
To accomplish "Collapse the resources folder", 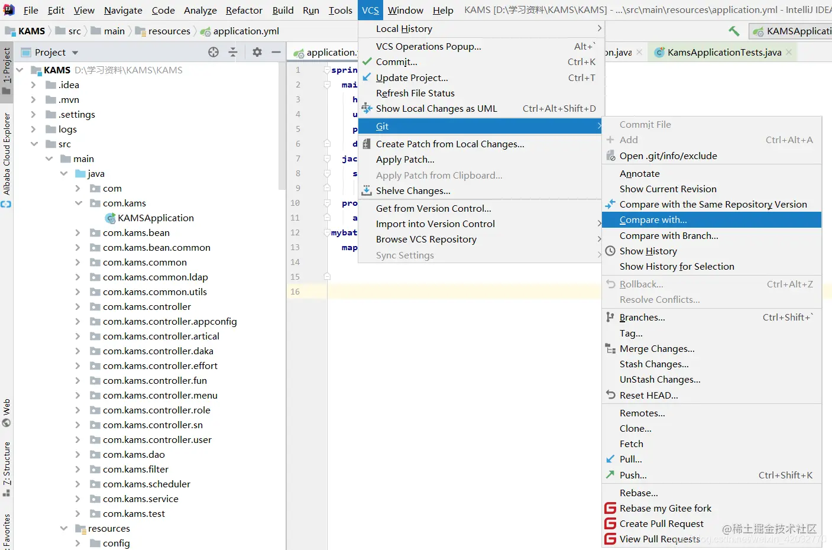I will click(64, 528).
